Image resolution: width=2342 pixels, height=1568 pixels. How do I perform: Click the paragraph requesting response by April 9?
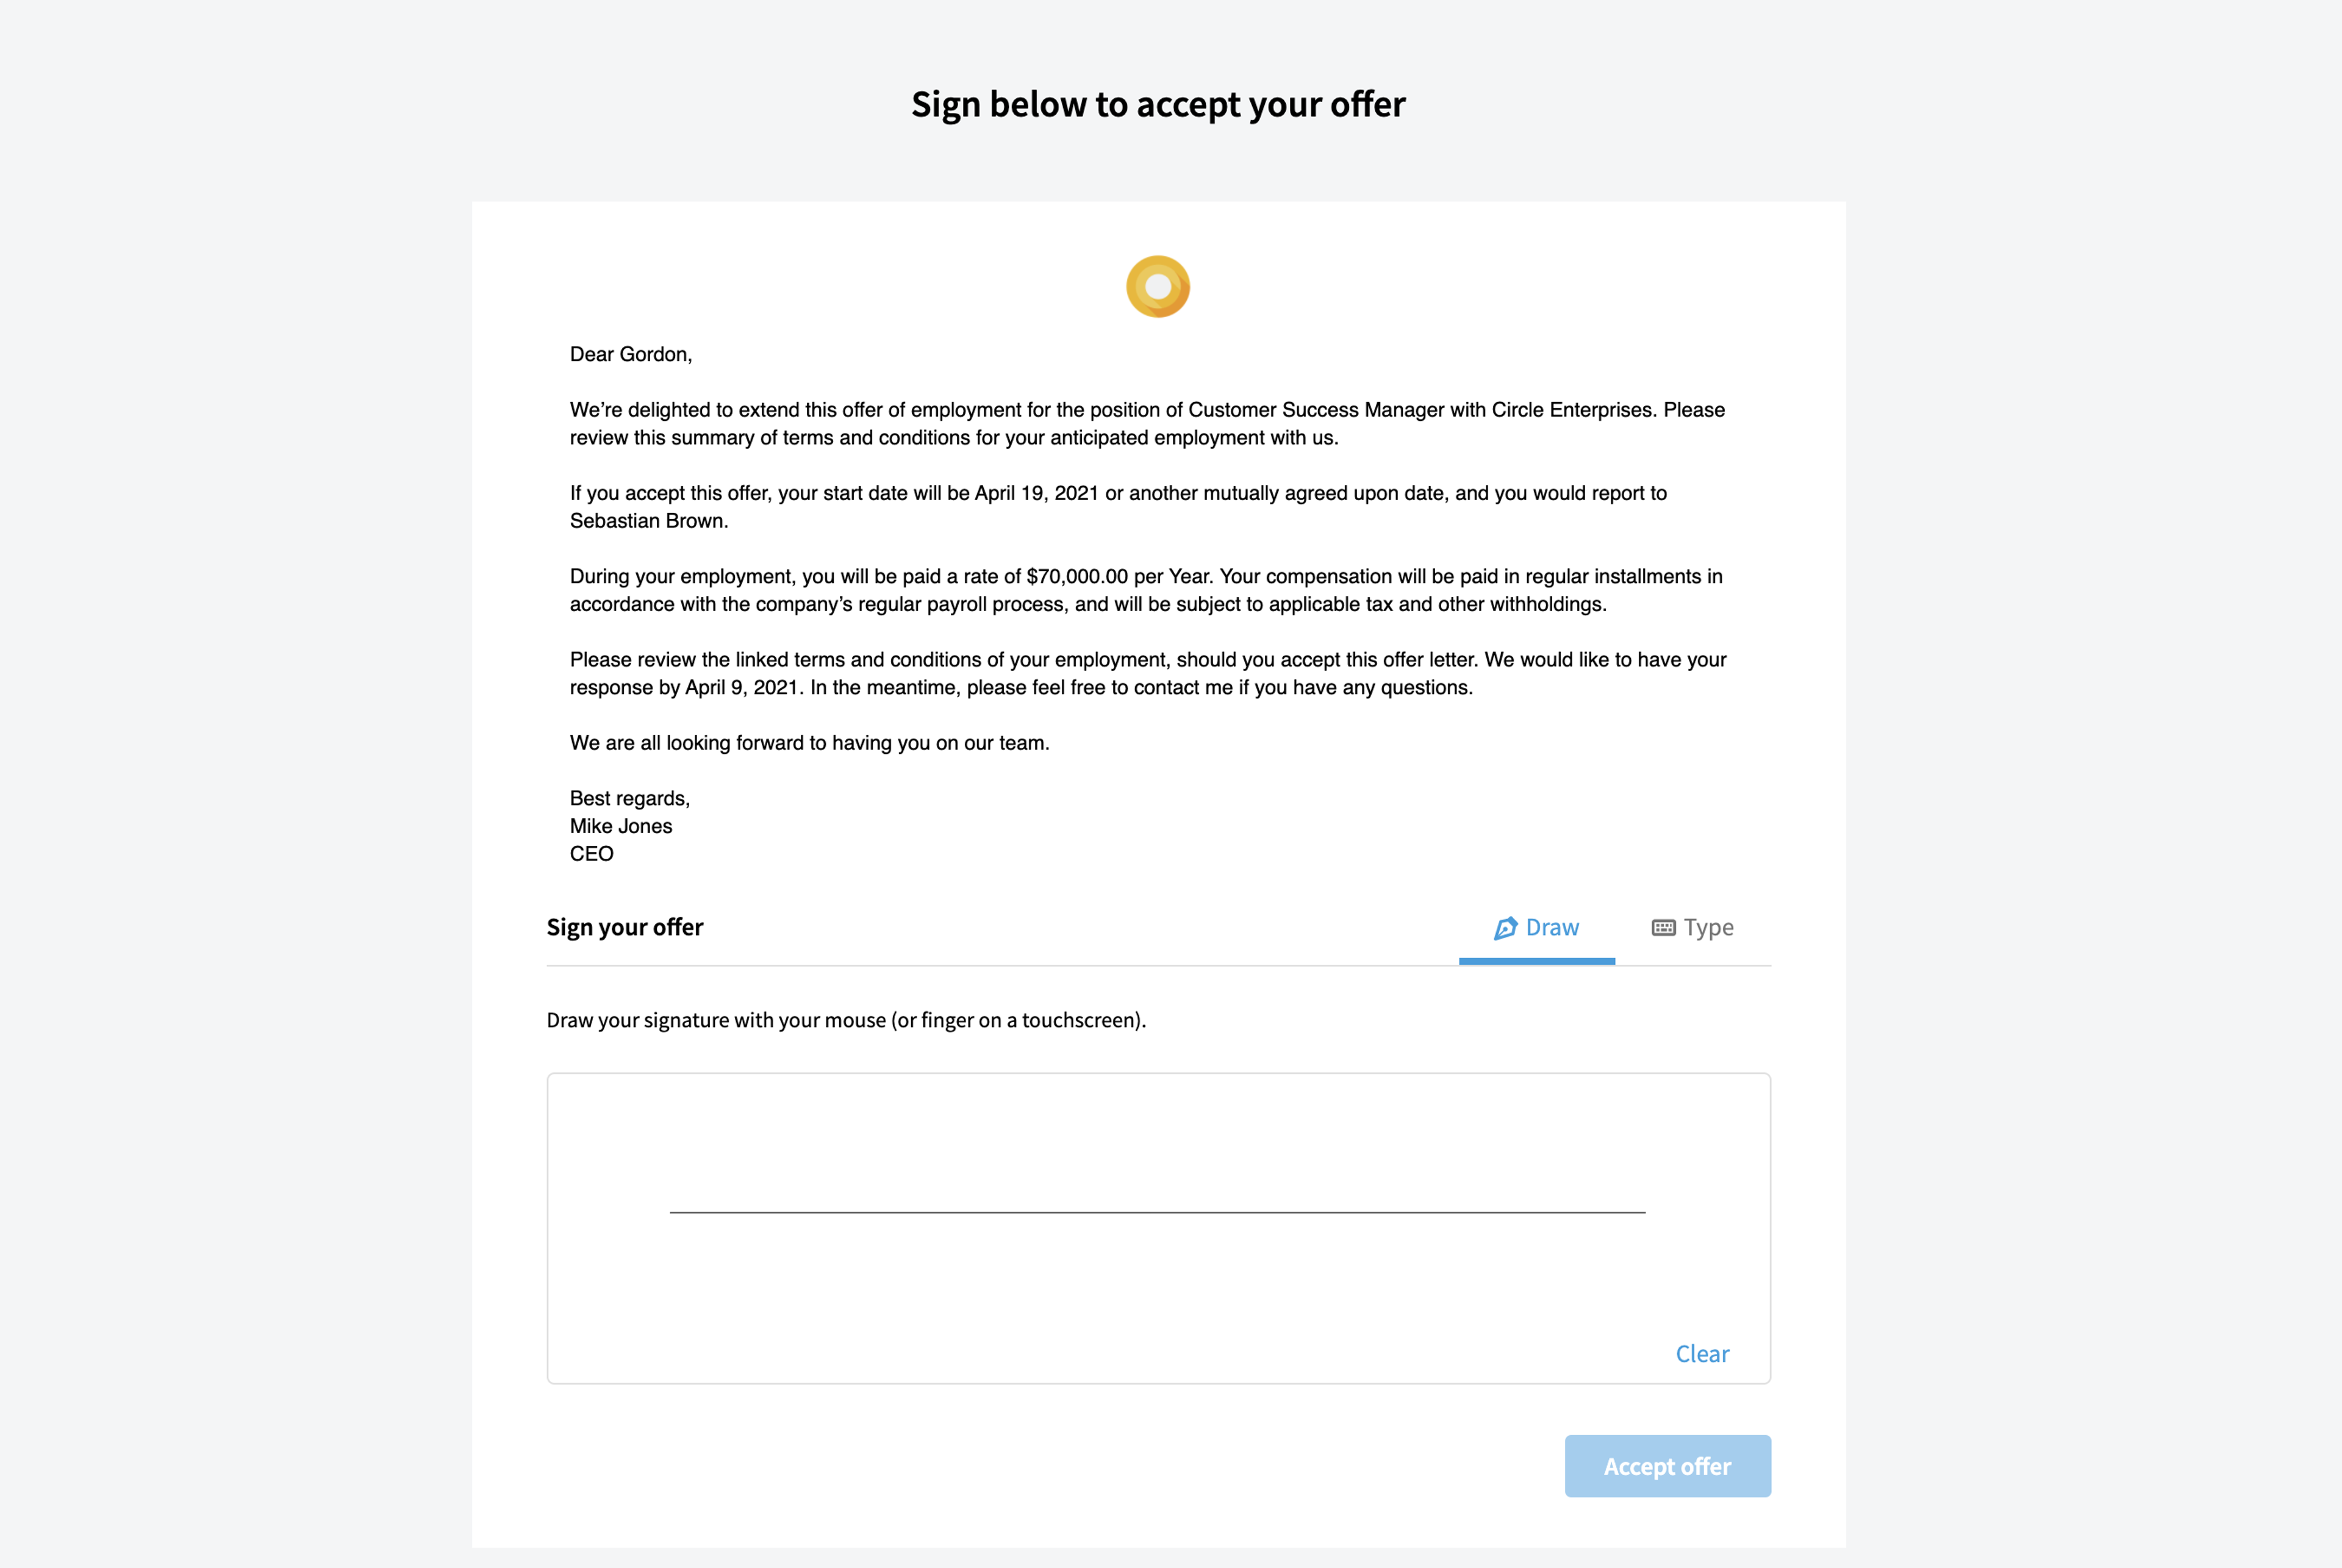pos(1148,673)
